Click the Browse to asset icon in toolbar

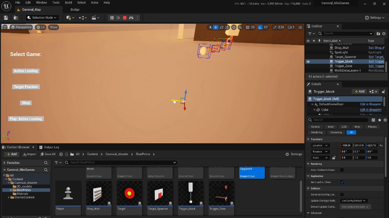[x=16, y=18]
